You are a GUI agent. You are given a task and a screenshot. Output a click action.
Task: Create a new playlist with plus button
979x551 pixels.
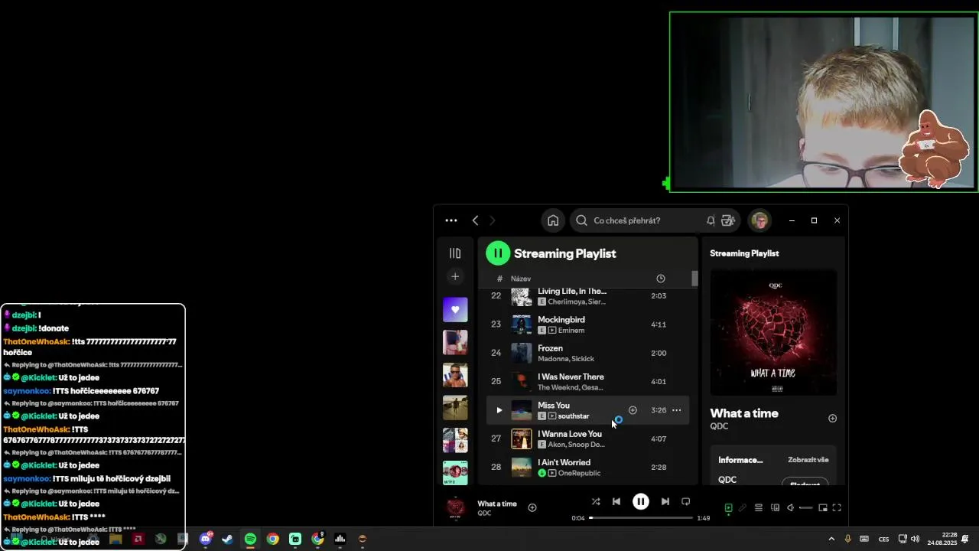455,276
